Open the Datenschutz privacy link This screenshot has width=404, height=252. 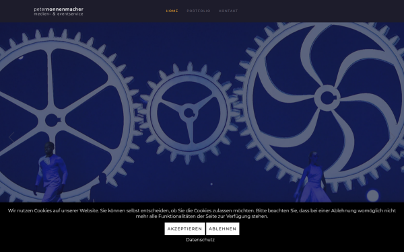coord(200,240)
